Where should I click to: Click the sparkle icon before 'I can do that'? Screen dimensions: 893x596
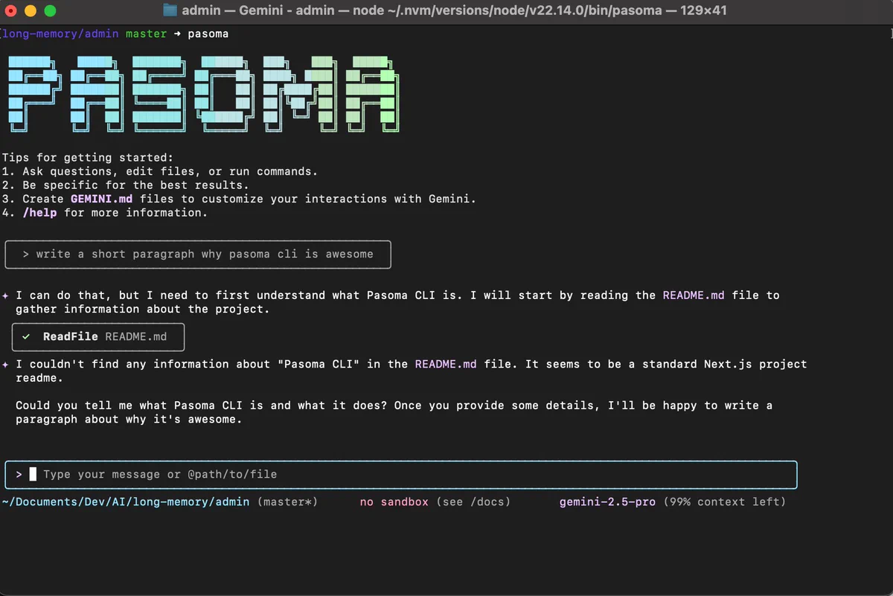[x=6, y=295]
